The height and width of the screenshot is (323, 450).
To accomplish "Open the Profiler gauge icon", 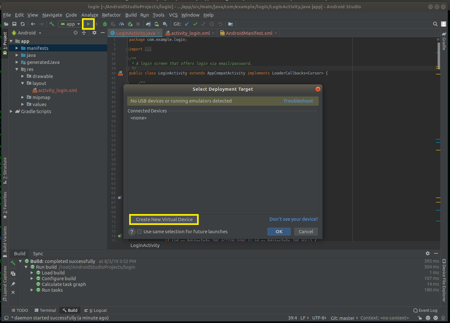I will point(121,24).
